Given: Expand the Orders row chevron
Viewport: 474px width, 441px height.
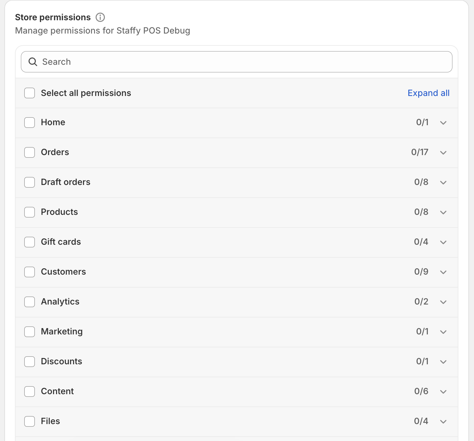Looking at the screenshot, I should [x=443, y=152].
